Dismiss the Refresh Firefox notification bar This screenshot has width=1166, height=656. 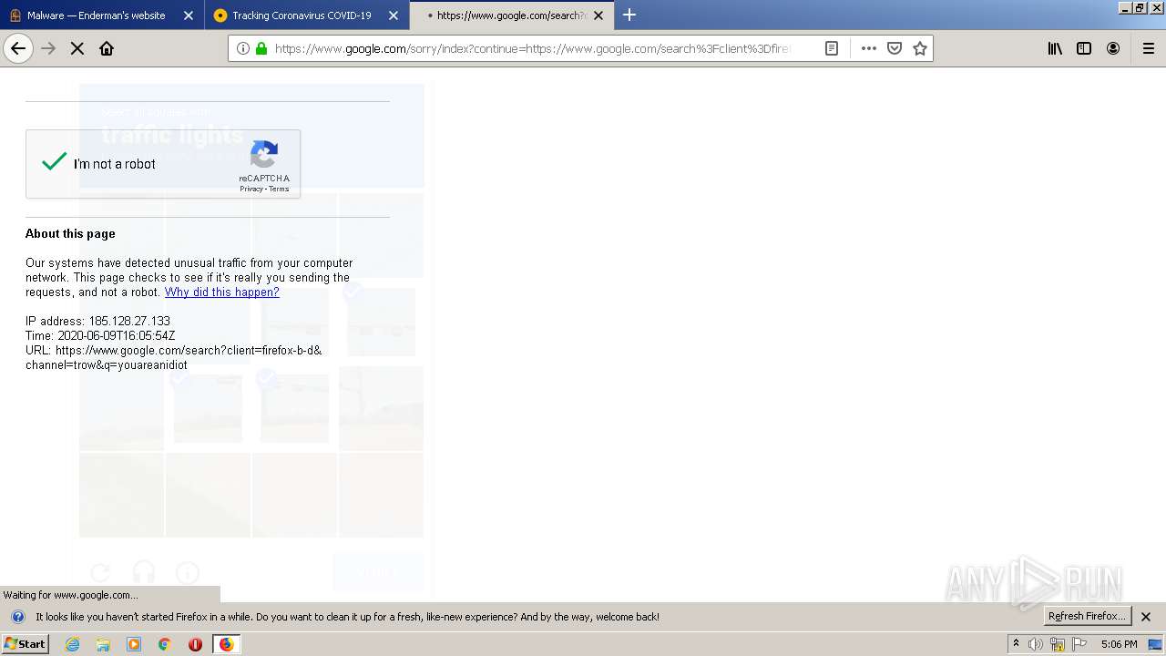(1147, 617)
